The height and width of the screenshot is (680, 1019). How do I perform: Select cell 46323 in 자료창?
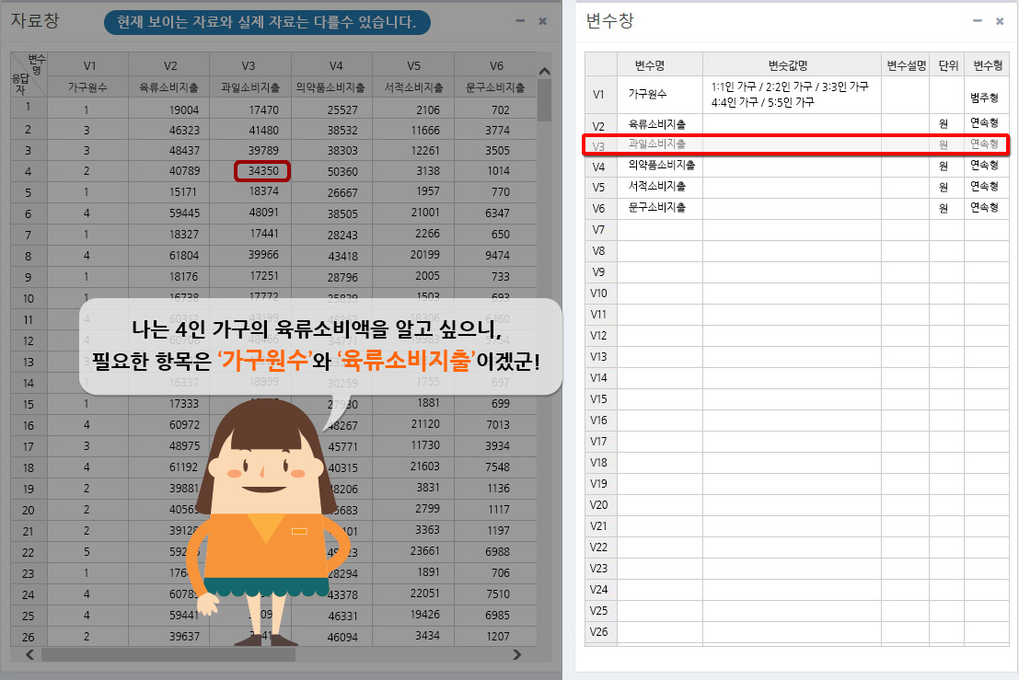[x=169, y=130]
